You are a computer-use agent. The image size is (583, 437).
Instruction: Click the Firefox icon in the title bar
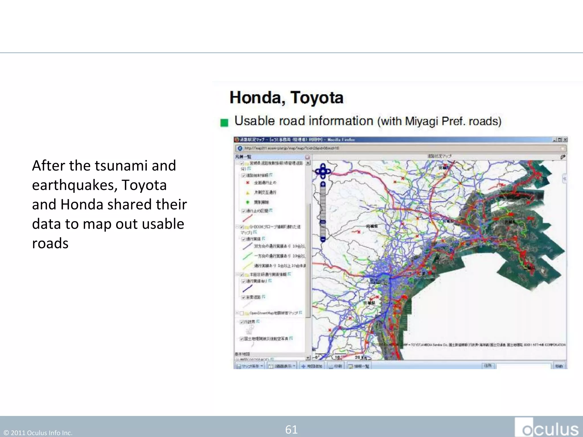[x=237, y=139]
